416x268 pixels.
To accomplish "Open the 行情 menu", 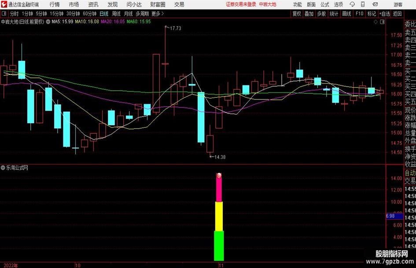I will click(x=55, y=4).
